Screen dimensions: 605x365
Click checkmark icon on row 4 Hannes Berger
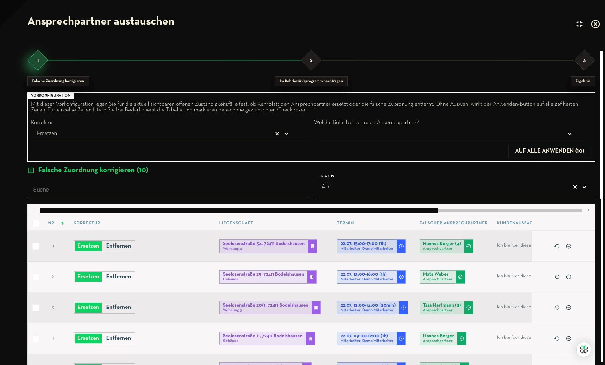tap(462, 338)
